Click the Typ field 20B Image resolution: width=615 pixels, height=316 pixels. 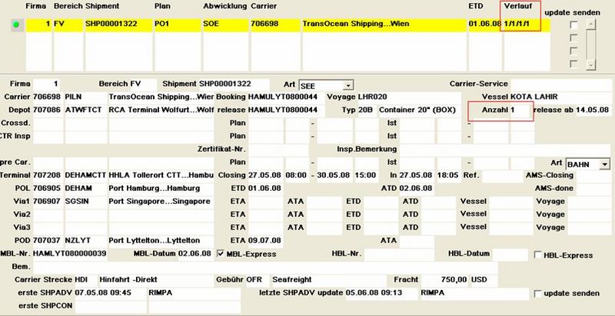click(x=367, y=110)
